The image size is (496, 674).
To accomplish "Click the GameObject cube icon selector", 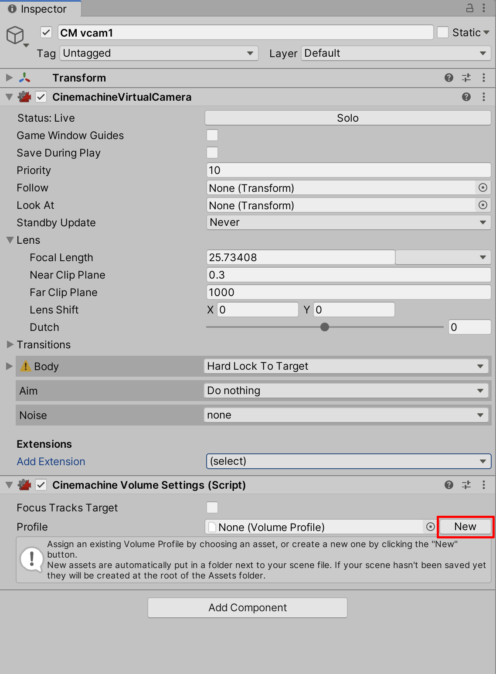I will (x=17, y=36).
